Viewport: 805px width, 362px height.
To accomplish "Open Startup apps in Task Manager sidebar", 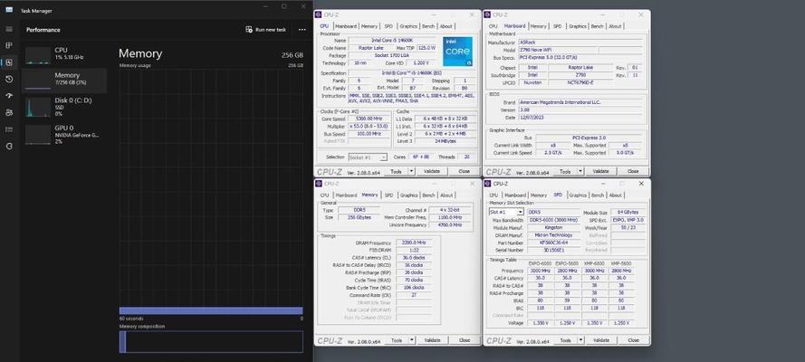I will coord(9,96).
